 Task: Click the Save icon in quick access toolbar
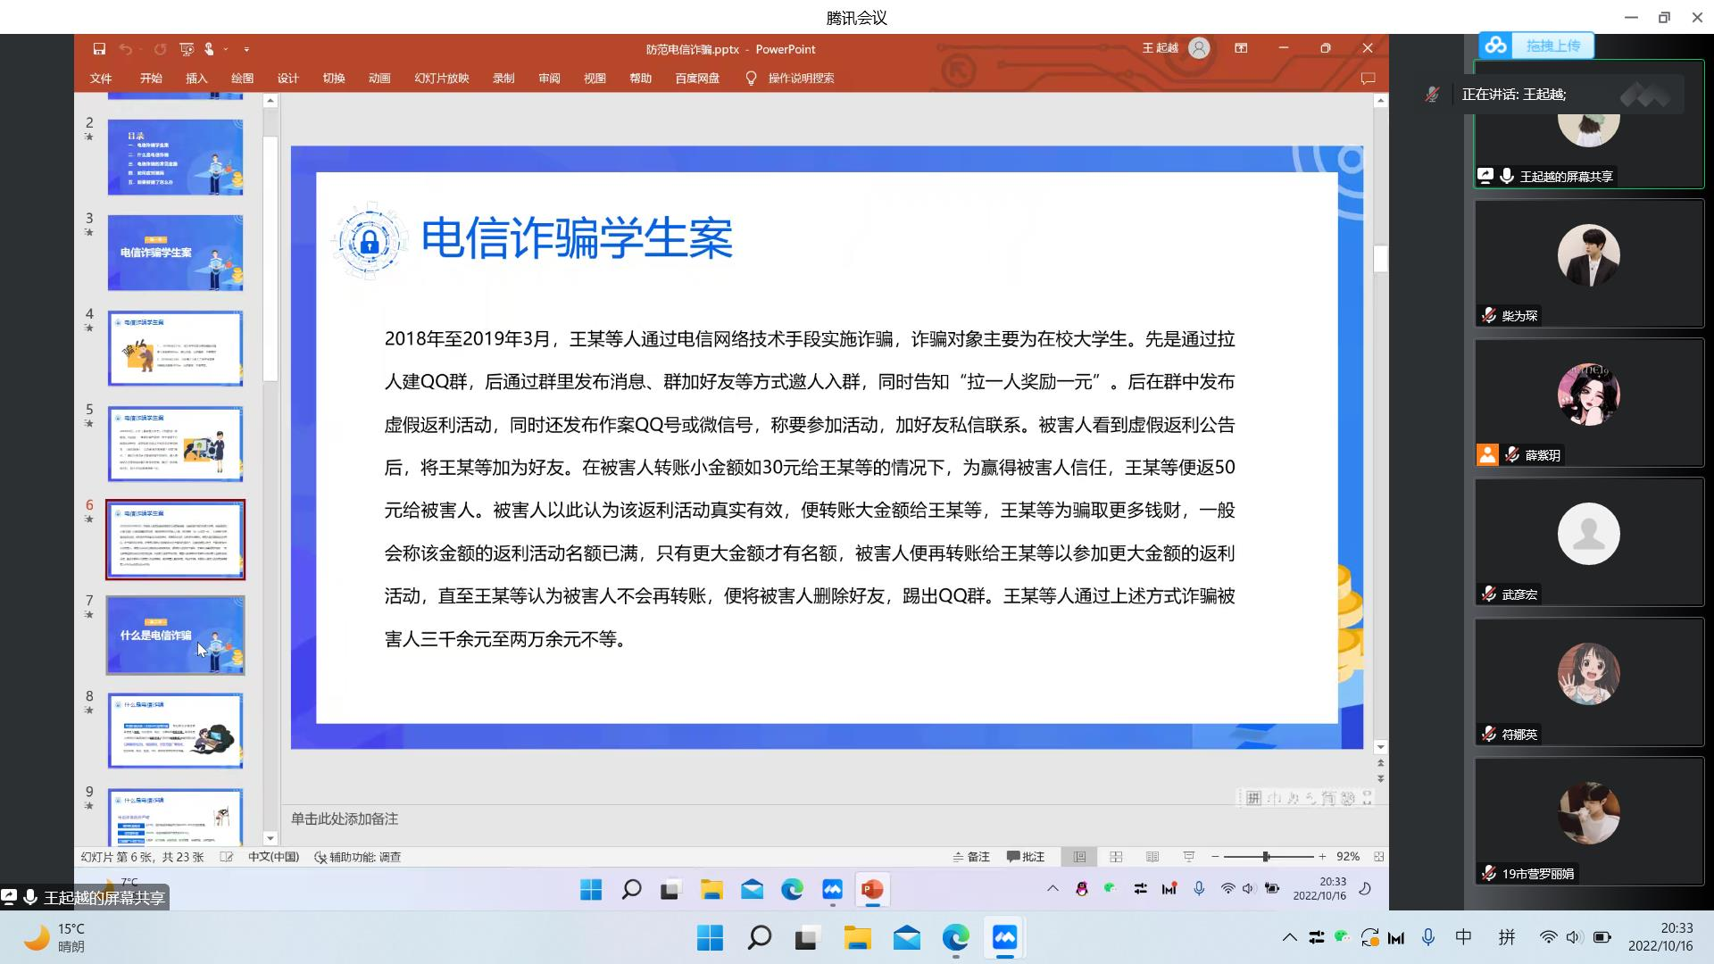point(99,49)
